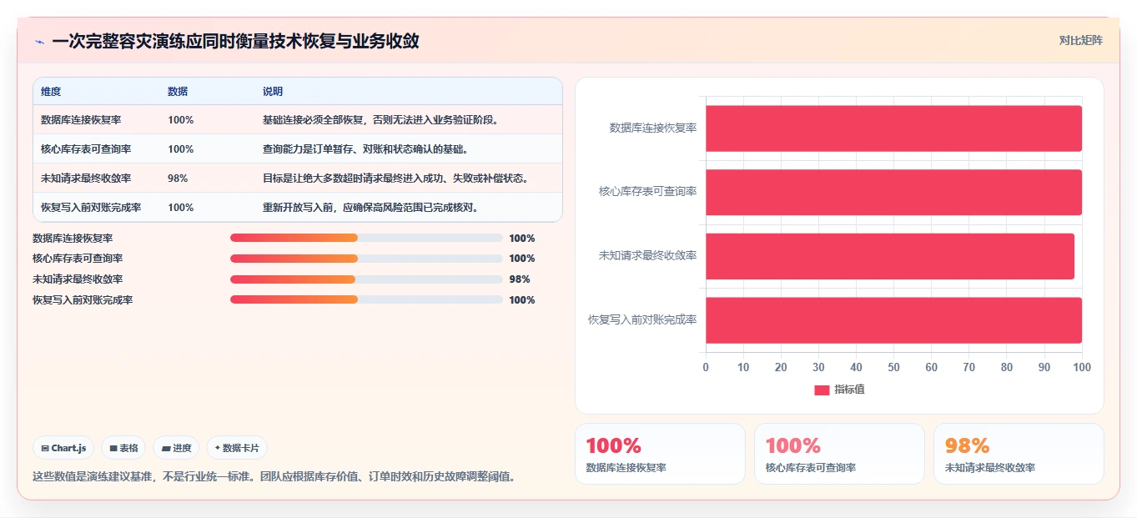1137x518 pixels.
Task: Click the page title 一次完整容灾演练
Action: tap(235, 41)
